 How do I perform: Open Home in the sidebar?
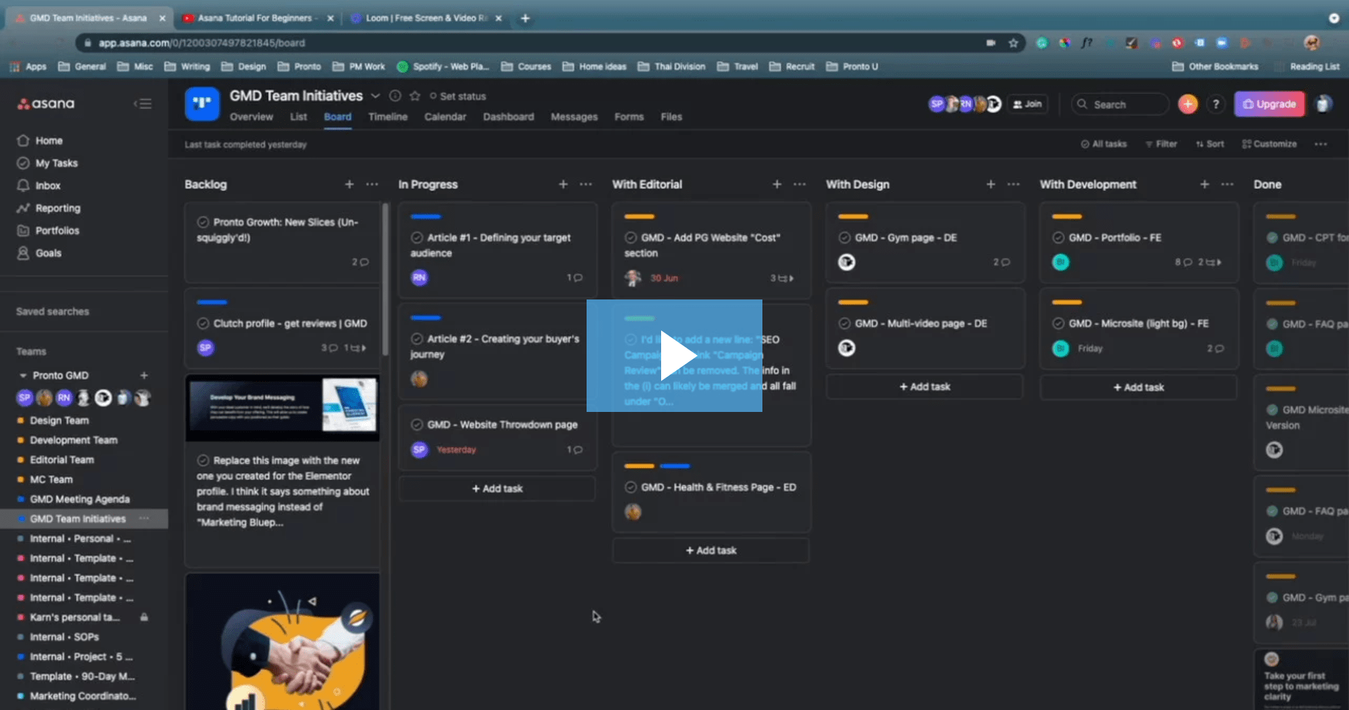[x=49, y=141]
